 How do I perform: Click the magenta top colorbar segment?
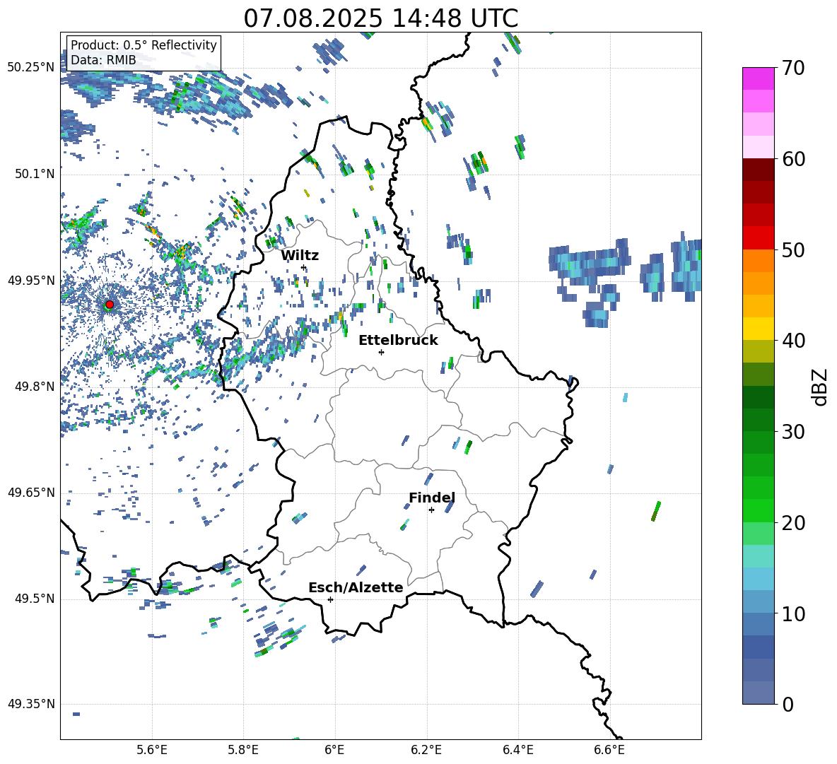coord(758,79)
